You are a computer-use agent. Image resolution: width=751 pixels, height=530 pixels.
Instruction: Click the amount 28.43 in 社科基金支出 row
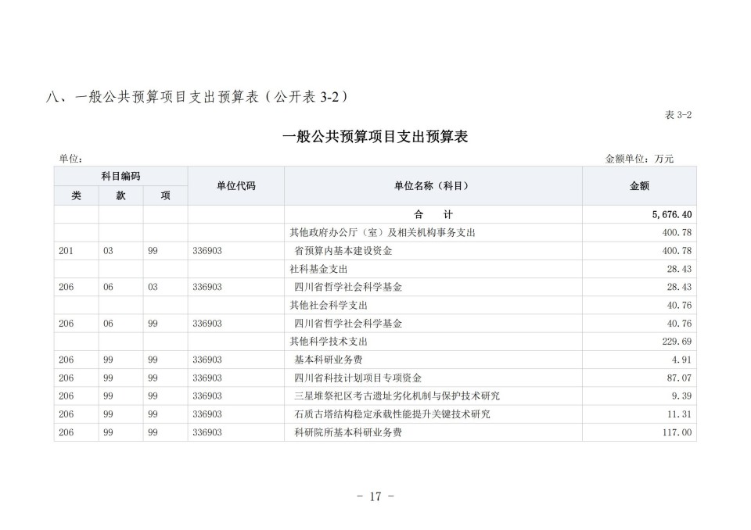(x=679, y=269)
